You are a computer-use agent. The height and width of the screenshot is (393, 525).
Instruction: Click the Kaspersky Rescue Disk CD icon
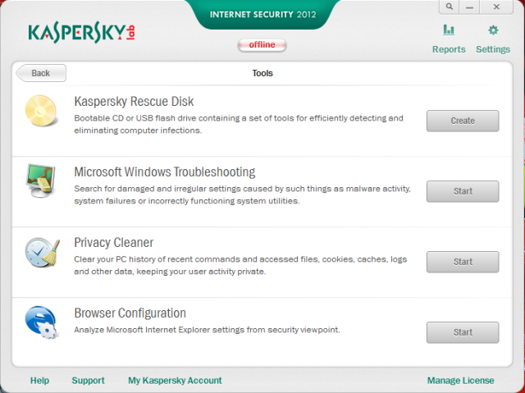[x=41, y=111]
